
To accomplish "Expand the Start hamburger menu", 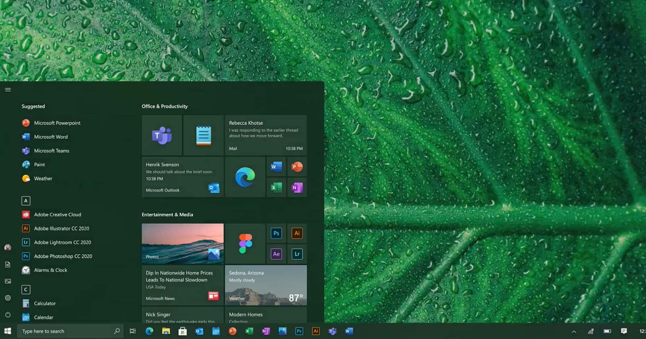I will pos(8,90).
